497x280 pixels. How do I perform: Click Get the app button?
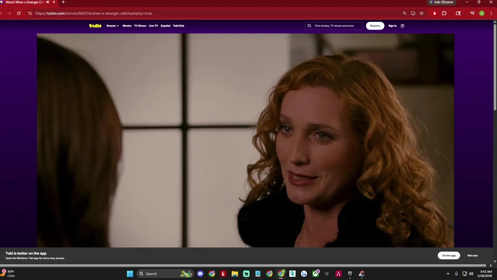(449, 255)
